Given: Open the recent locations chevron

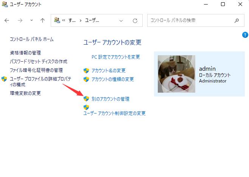Looking at the screenshot, I should coord(32,20).
